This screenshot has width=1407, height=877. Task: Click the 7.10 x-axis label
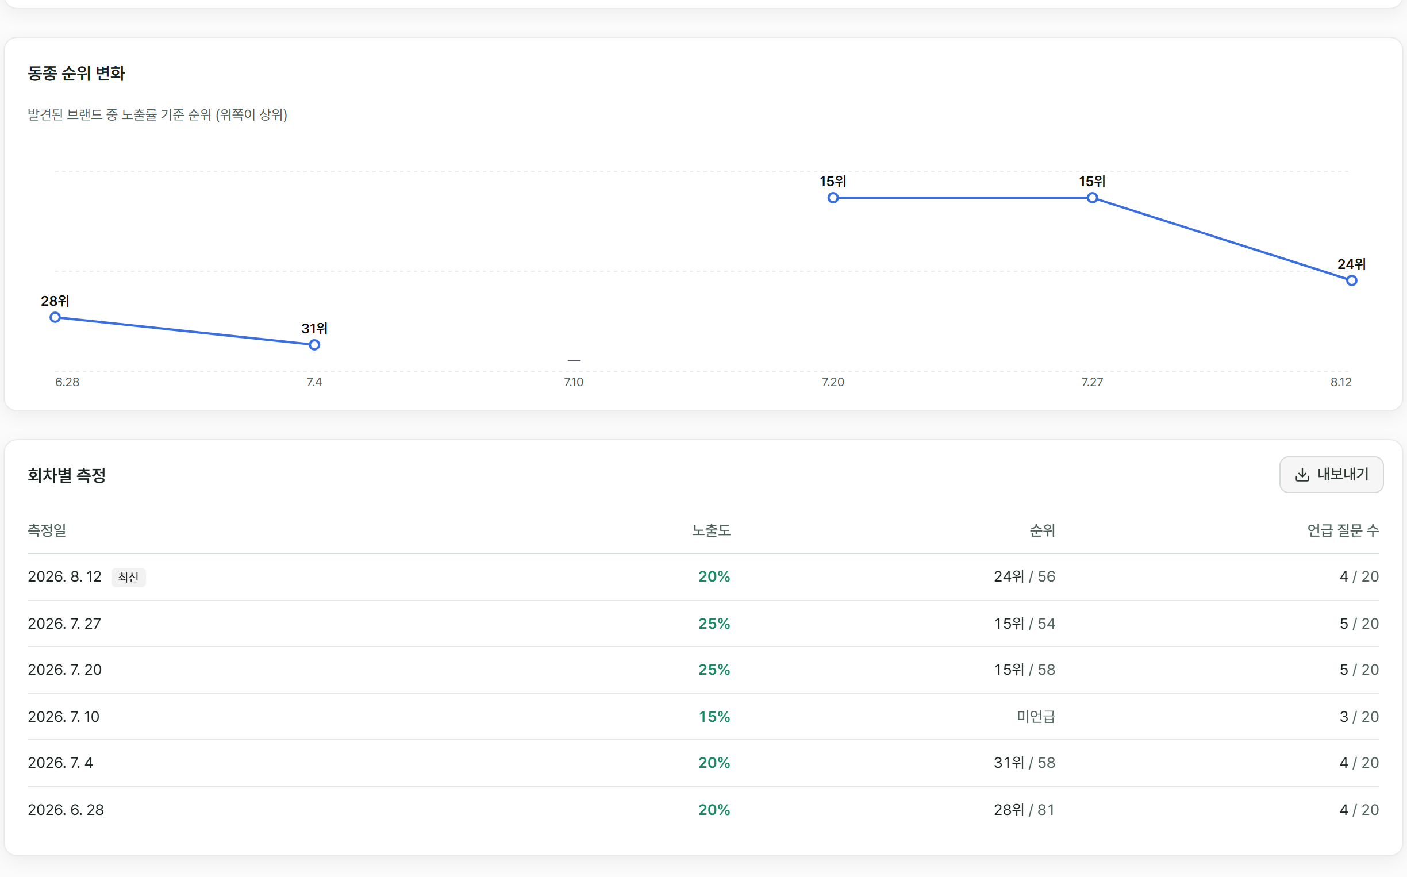(x=574, y=382)
